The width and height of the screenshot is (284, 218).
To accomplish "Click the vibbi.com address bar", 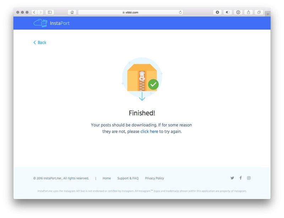I will click(x=131, y=12).
